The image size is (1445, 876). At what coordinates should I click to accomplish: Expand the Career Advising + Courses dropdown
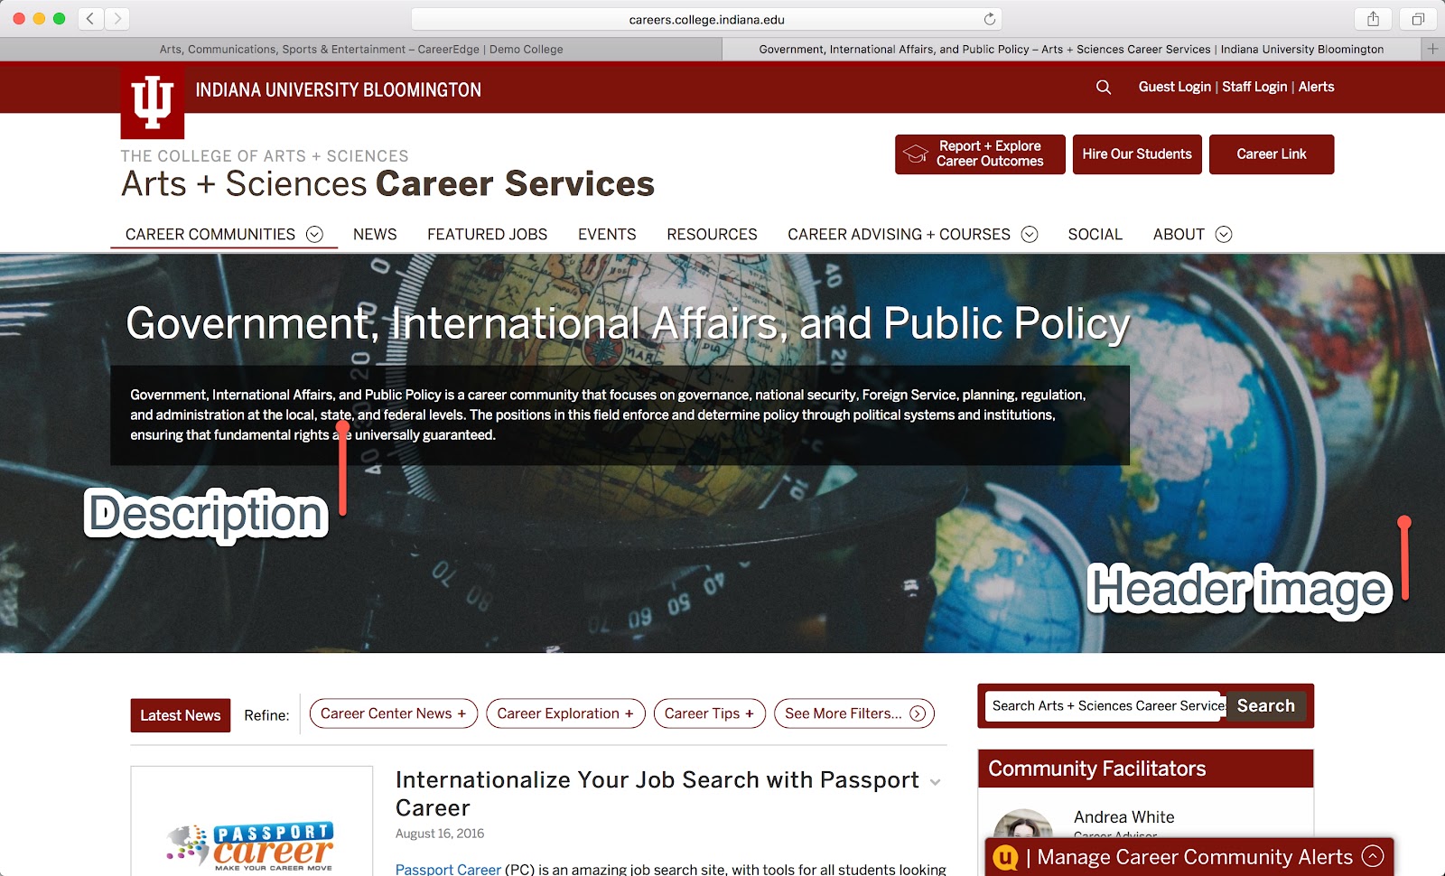(912, 235)
